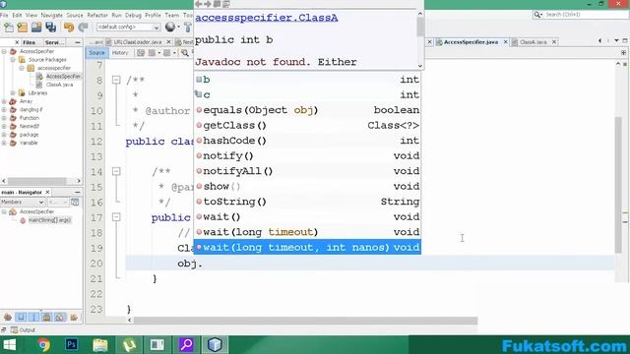
Task: Toggle Navigator show fields filter button
Action: tap(21, 317)
